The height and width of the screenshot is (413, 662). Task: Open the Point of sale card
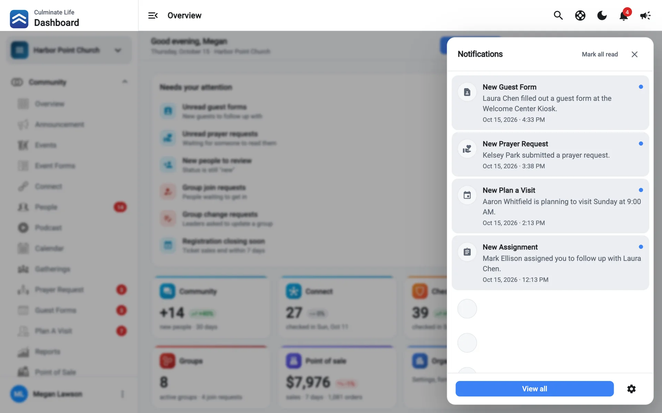click(337, 377)
